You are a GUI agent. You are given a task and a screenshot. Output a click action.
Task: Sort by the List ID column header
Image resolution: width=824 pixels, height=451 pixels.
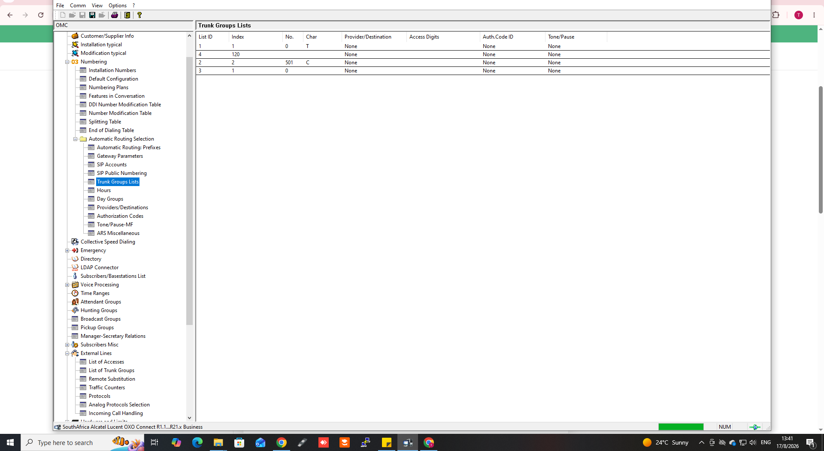(212, 37)
